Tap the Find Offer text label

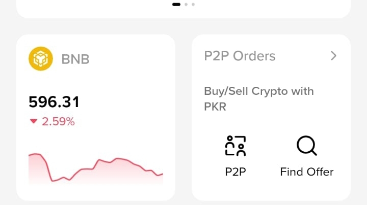(x=306, y=172)
